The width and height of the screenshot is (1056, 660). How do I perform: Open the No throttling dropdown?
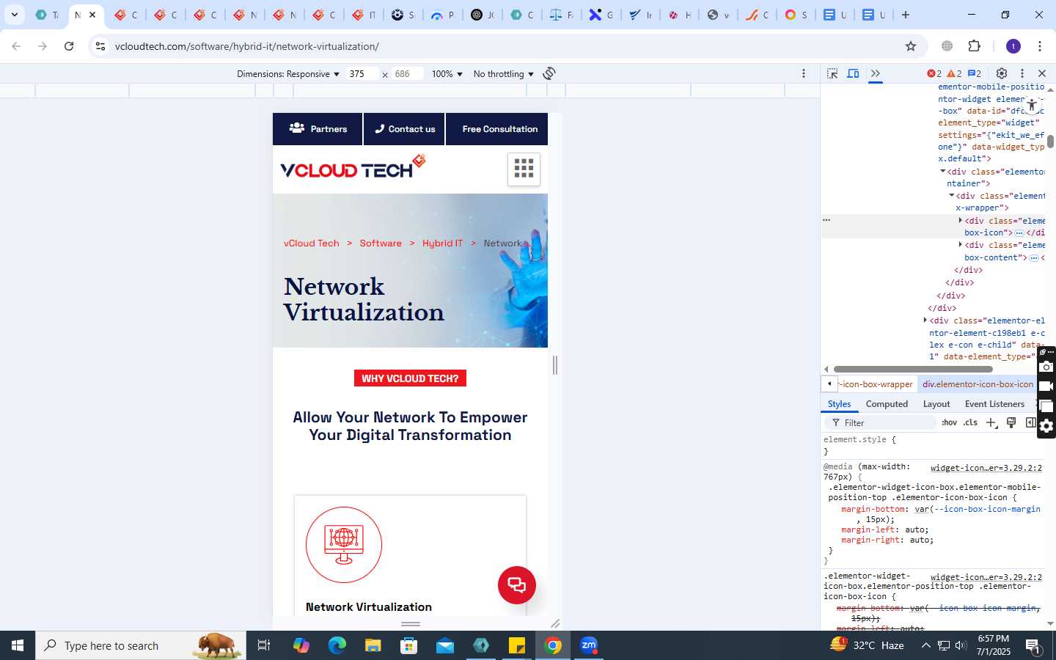(504, 74)
